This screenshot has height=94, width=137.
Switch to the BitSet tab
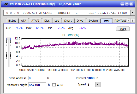12,21
